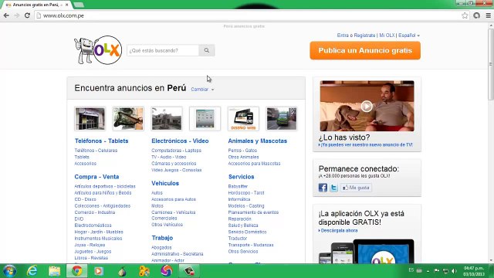
Task: Open the Mi OLX link
Action: 387,36
